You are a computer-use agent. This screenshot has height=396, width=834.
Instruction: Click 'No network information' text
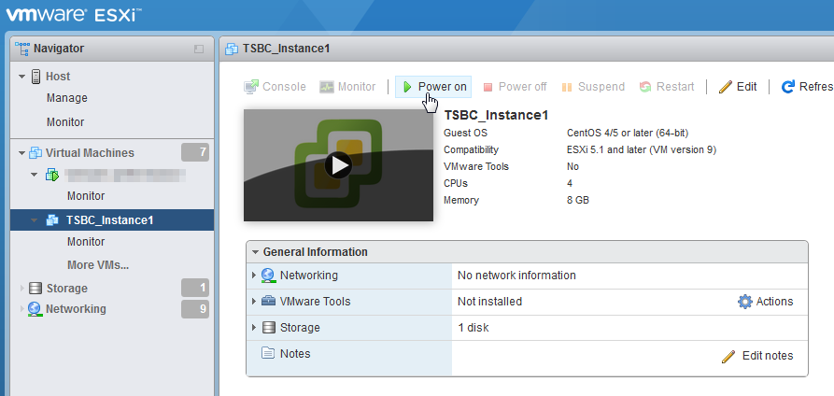[x=516, y=276]
